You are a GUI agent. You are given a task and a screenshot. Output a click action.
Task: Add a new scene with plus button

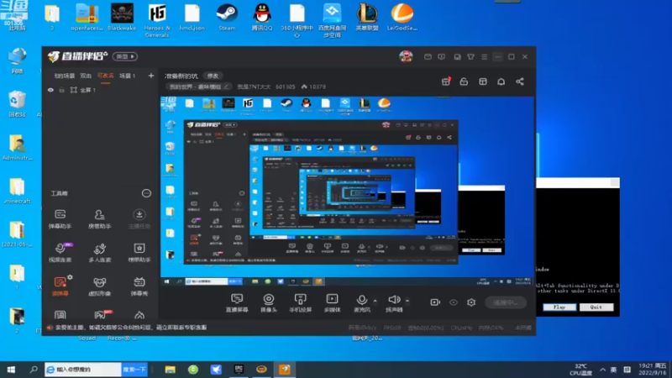(x=151, y=76)
